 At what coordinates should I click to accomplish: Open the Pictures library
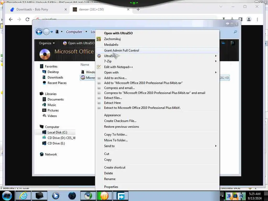coord(53,110)
